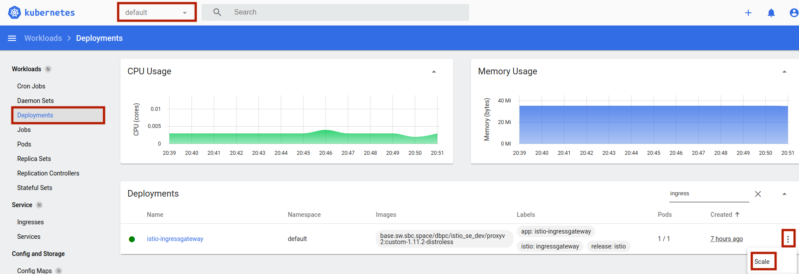Collapse the Memory Usage card
Viewport: 799px width, 274px height.
pos(784,72)
